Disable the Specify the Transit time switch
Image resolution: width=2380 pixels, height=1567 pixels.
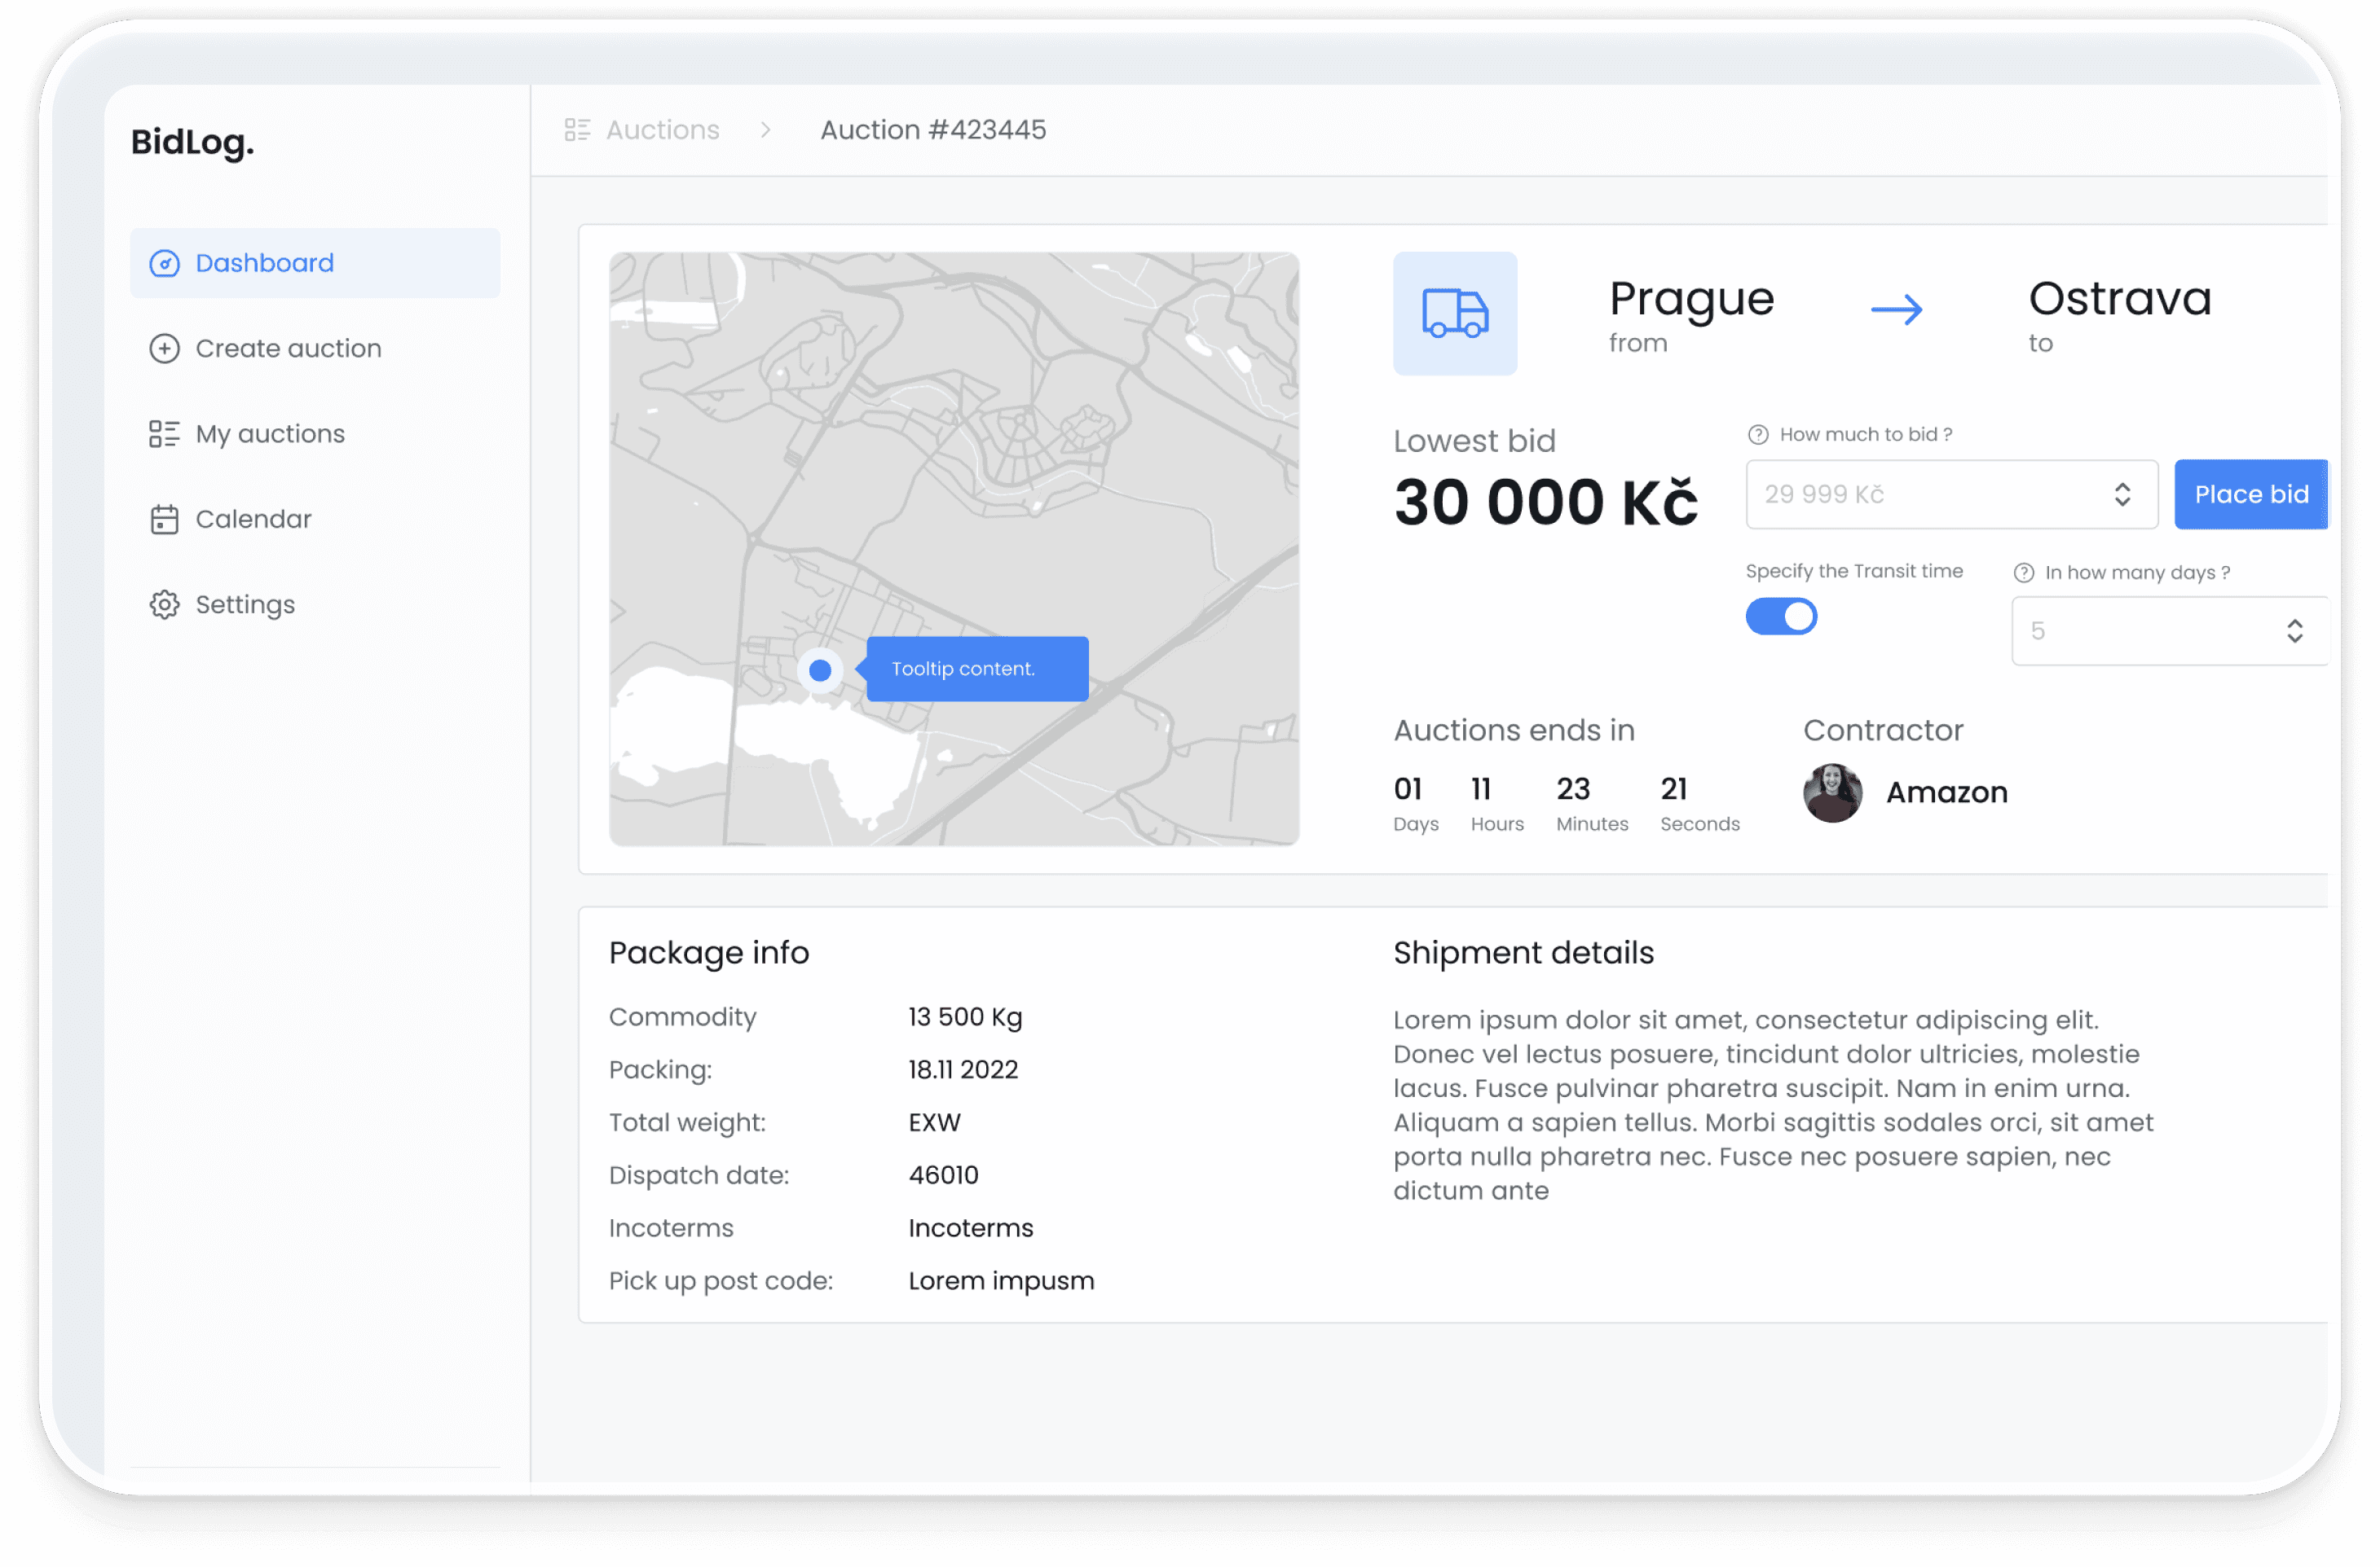pos(1781,617)
